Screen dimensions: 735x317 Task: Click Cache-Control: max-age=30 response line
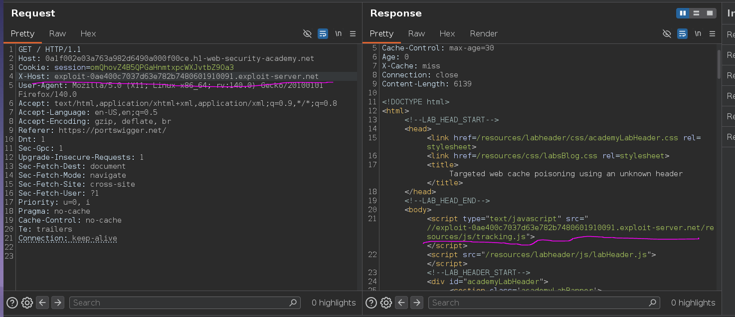coord(438,48)
